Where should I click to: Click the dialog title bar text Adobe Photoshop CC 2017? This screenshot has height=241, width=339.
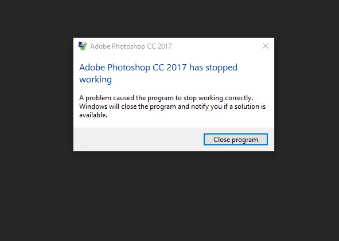pyautogui.click(x=131, y=46)
